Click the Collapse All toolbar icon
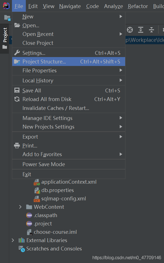The image size is (164, 263). point(152,30)
